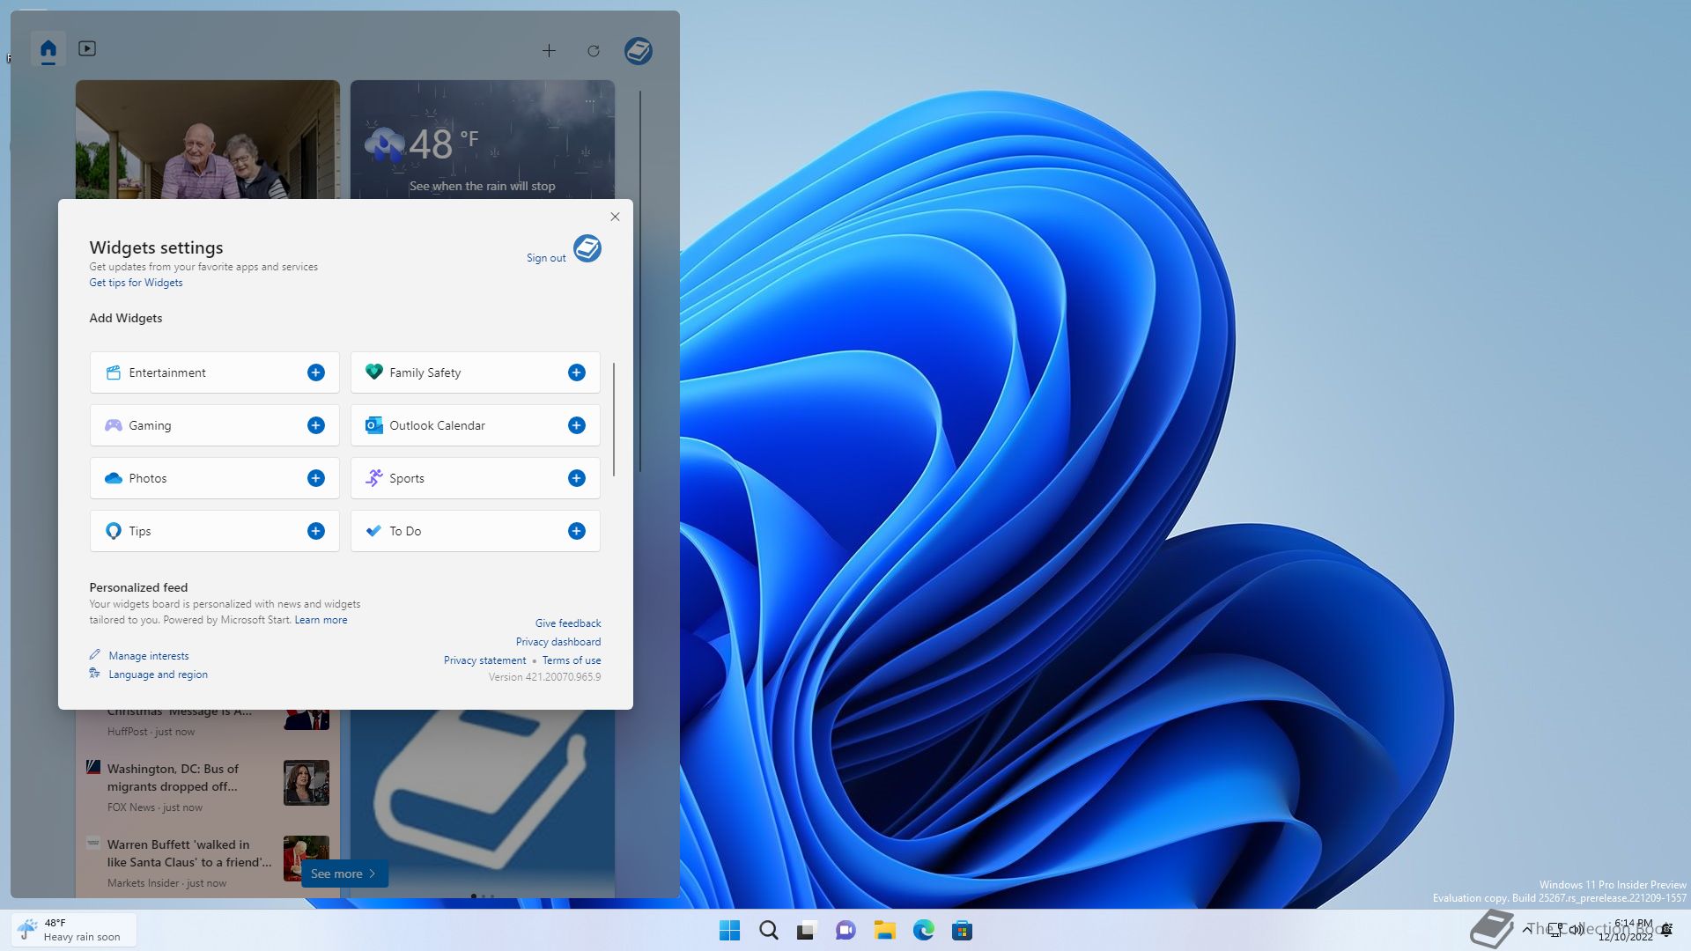Open the taskbar weather widget button
This screenshot has width=1691, height=951.
tap(74, 930)
